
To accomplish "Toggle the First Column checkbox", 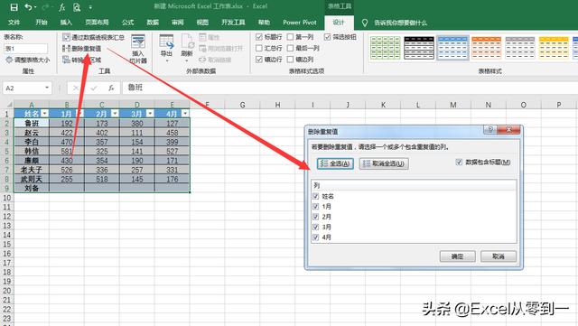I will point(290,37).
